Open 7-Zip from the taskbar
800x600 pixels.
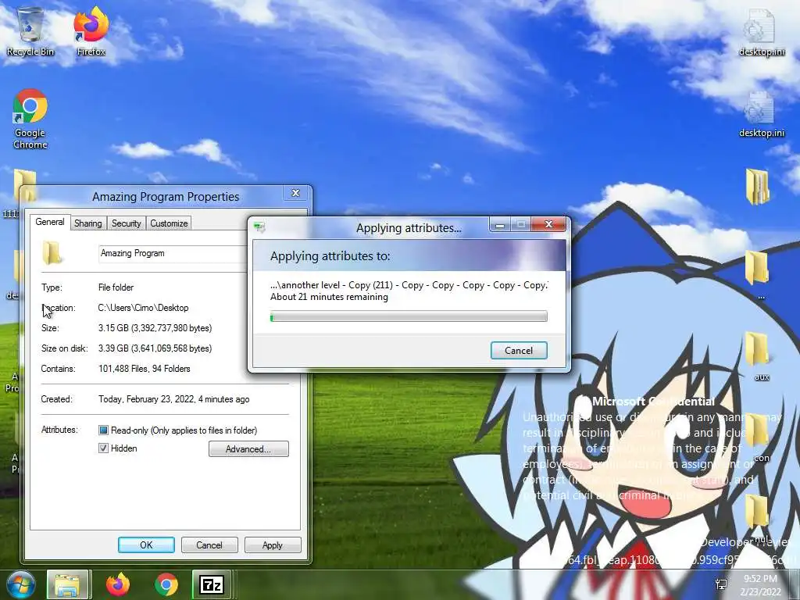pyautogui.click(x=212, y=584)
